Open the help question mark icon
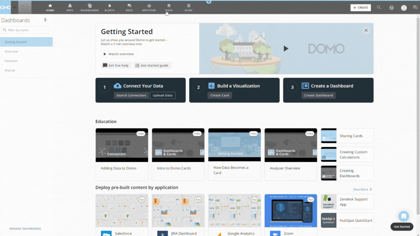The image size is (420, 236). pyautogui.click(x=391, y=8)
